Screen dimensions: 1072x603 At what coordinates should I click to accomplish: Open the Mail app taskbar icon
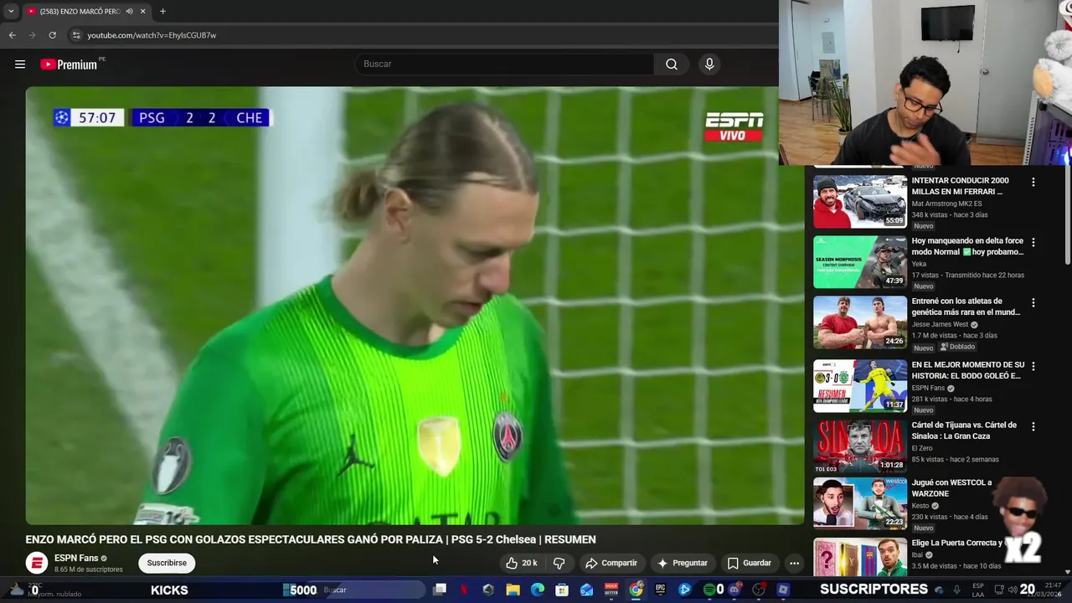click(586, 590)
